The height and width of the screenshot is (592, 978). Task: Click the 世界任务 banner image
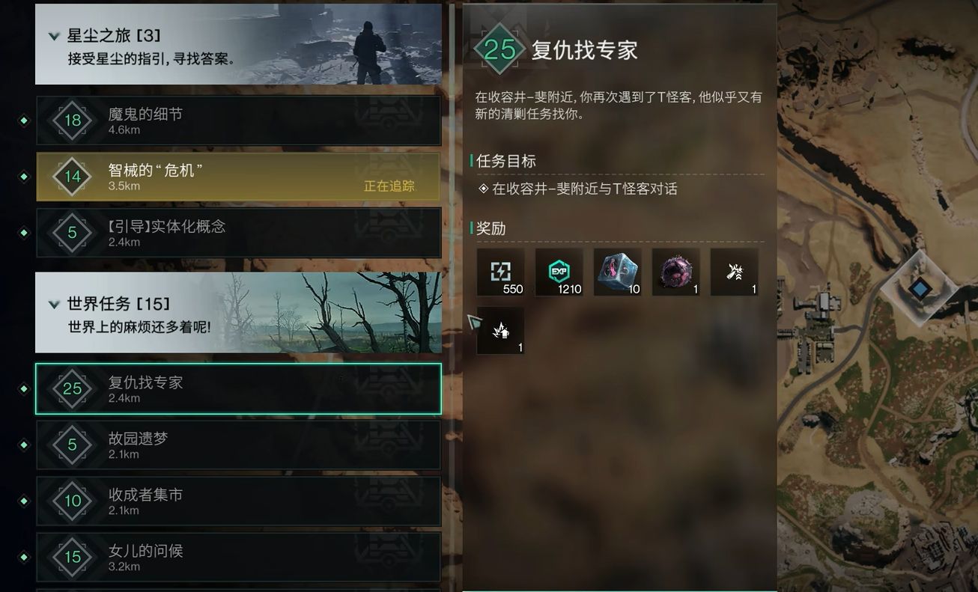[238, 312]
